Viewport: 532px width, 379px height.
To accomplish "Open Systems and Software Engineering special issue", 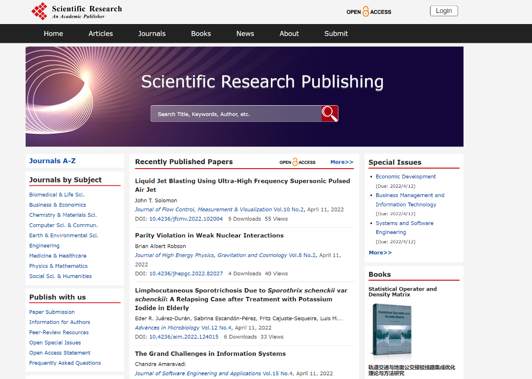I will [404, 228].
